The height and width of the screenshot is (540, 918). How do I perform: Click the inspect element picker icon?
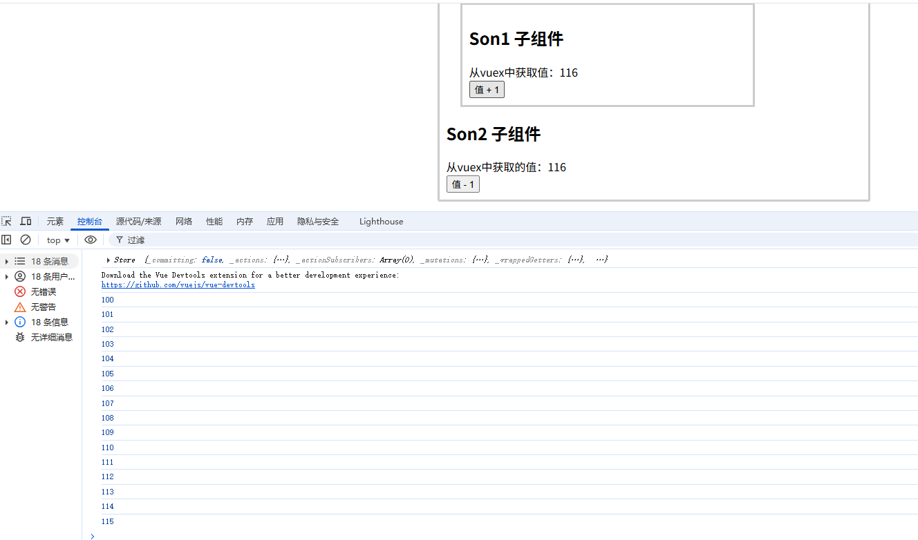6,221
